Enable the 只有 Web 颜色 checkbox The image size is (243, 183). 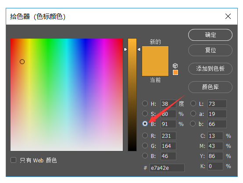coord(13,160)
